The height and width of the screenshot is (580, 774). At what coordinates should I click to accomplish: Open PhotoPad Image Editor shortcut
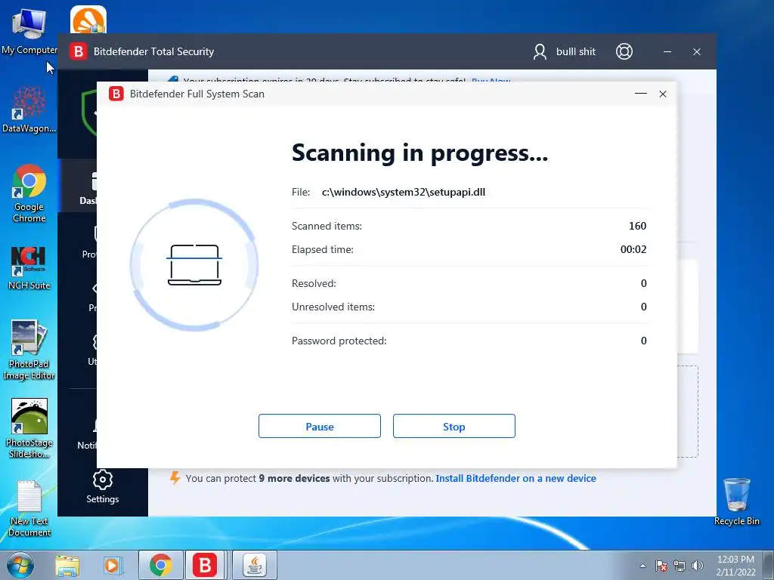(x=29, y=350)
